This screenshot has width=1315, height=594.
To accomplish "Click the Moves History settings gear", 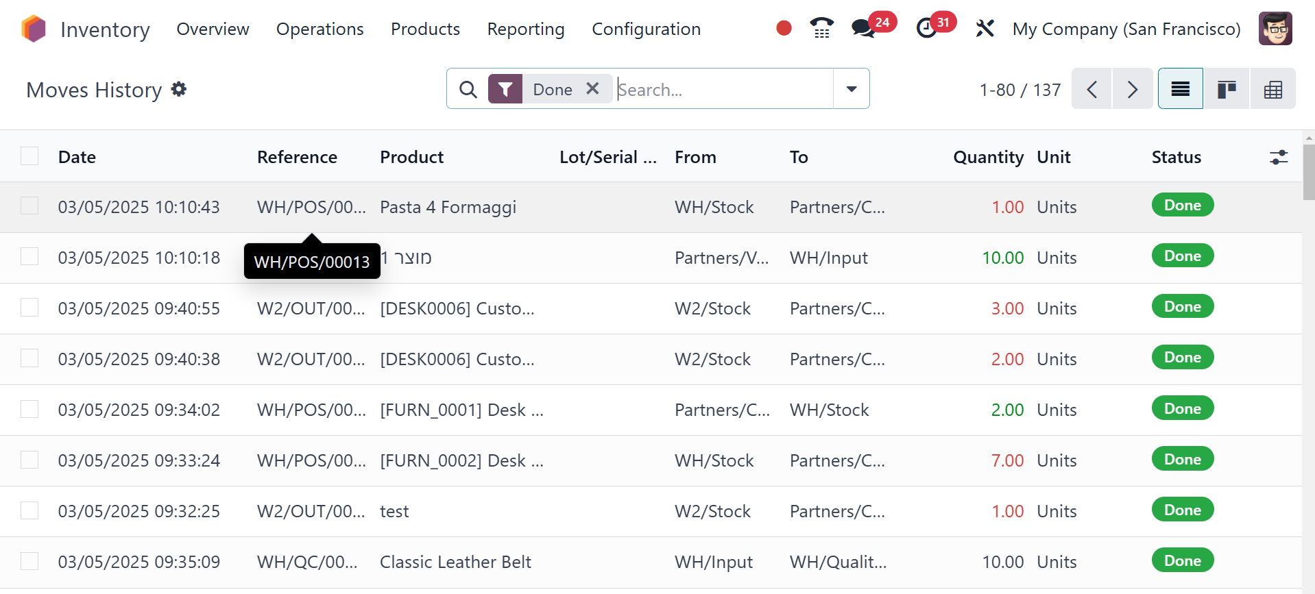I will pos(179,89).
